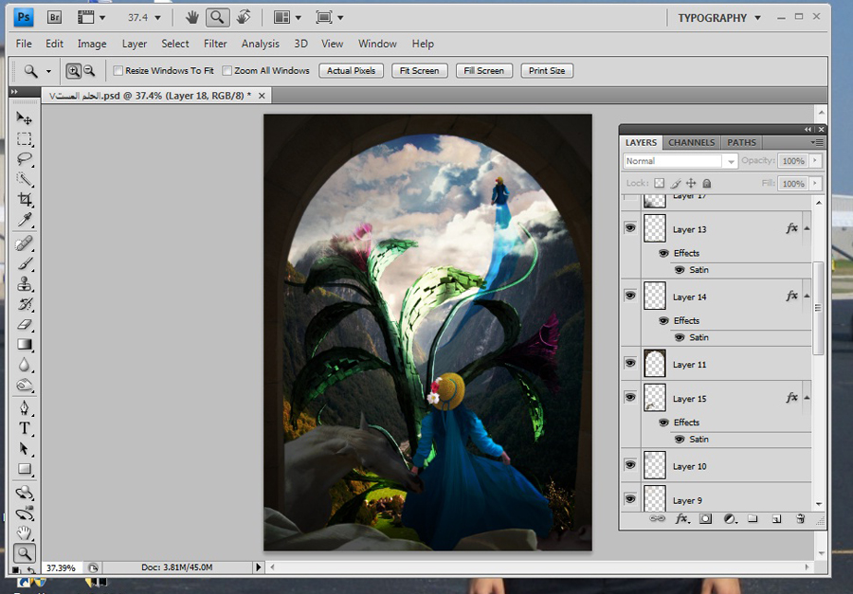Select the 3D Orbit camera tool
Image resolution: width=853 pixels, height=594 pixels.
tap(24, 513)
